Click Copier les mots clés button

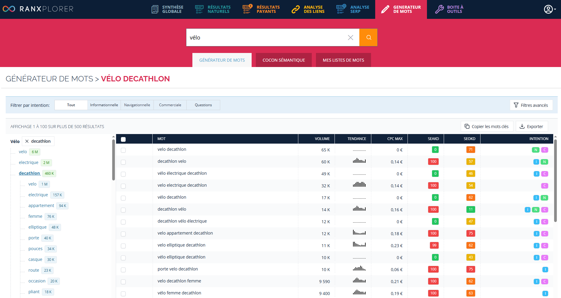[x=487, y=126]
